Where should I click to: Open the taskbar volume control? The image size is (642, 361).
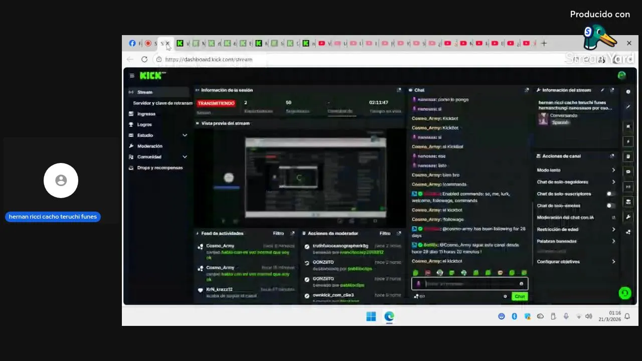tap(588, 316)
